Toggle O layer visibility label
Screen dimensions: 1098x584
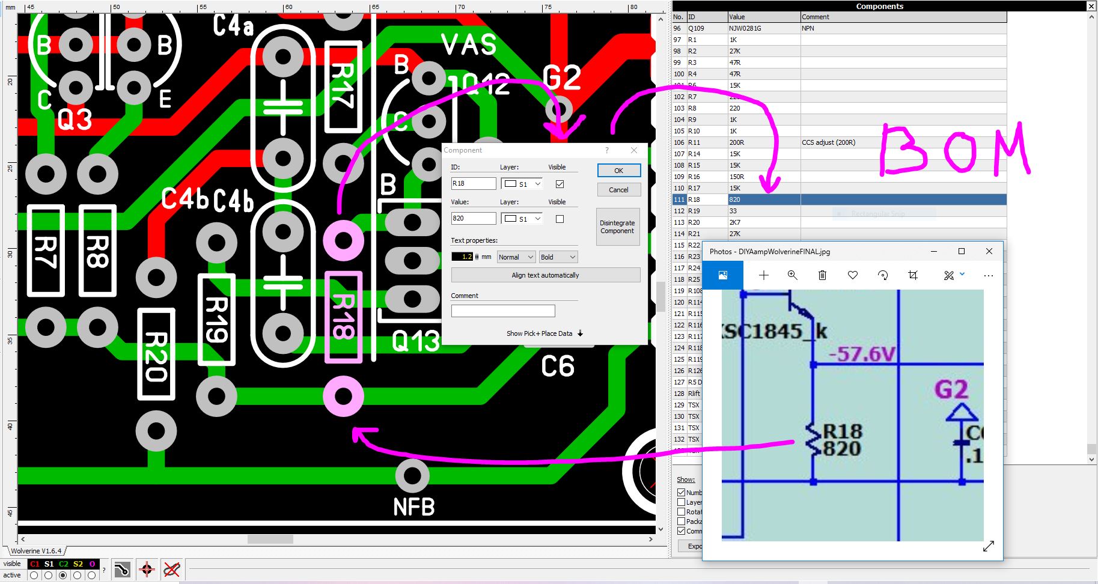[92, 564]
